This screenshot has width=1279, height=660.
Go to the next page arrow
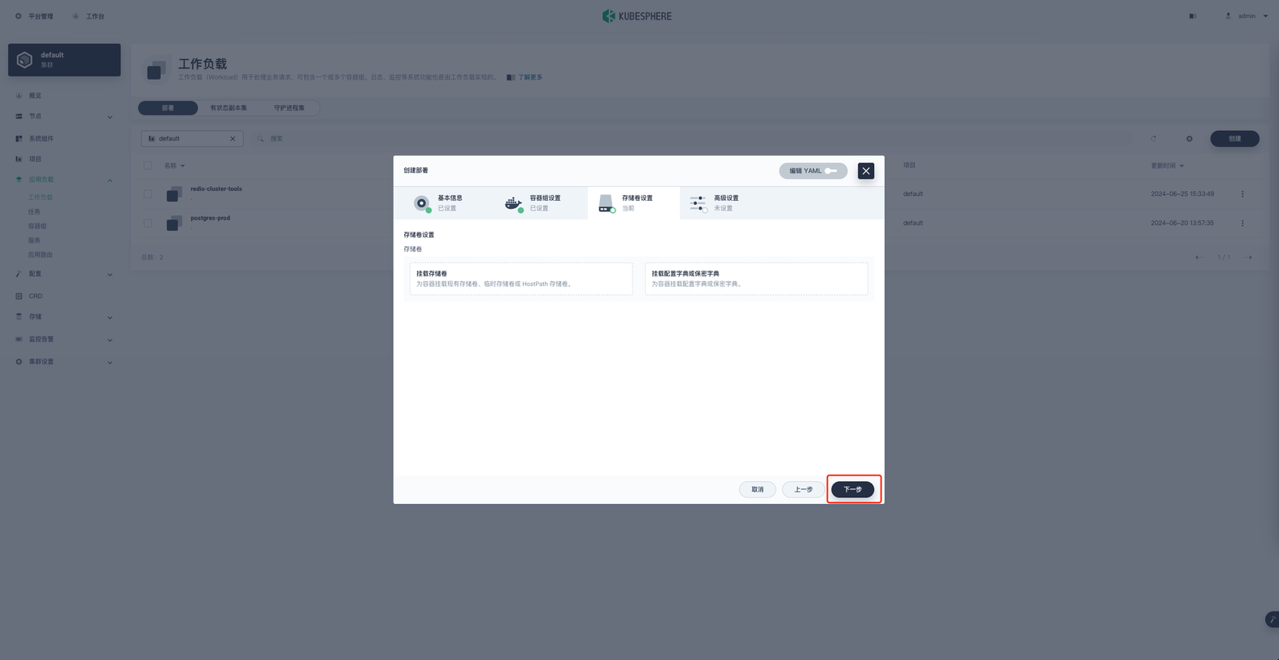(x=1248, y=258)
